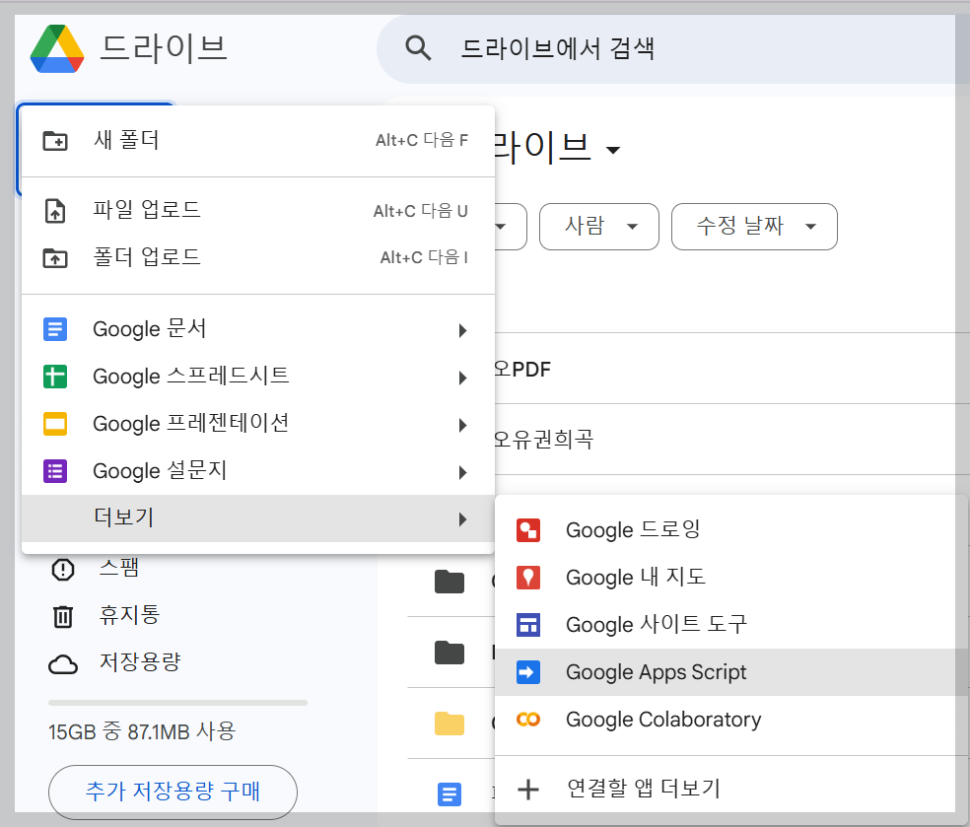
Task: Click the red Google Drawings icon
Action: tap(528, 530)
